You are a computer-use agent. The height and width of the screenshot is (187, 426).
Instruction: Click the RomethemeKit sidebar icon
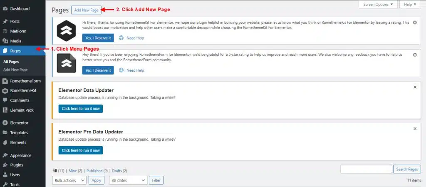[5, 90]
